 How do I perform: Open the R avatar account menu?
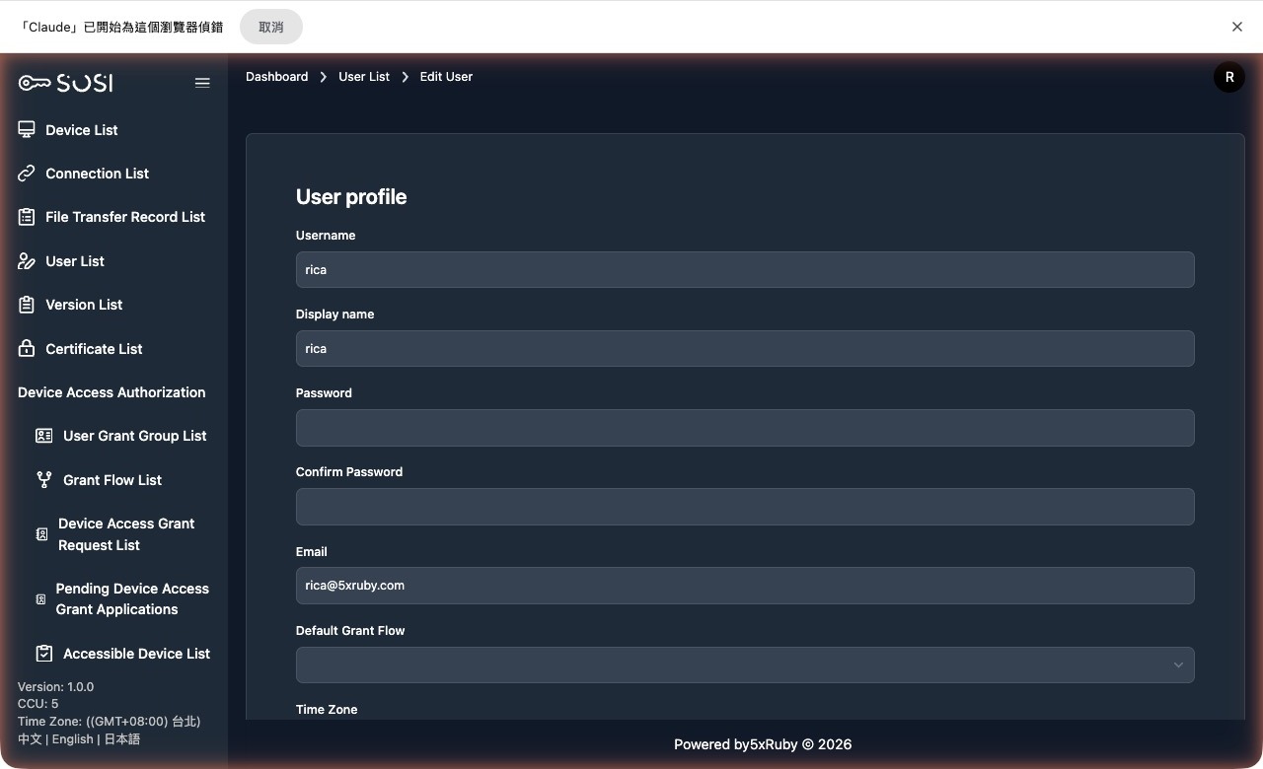(1228, 76)
